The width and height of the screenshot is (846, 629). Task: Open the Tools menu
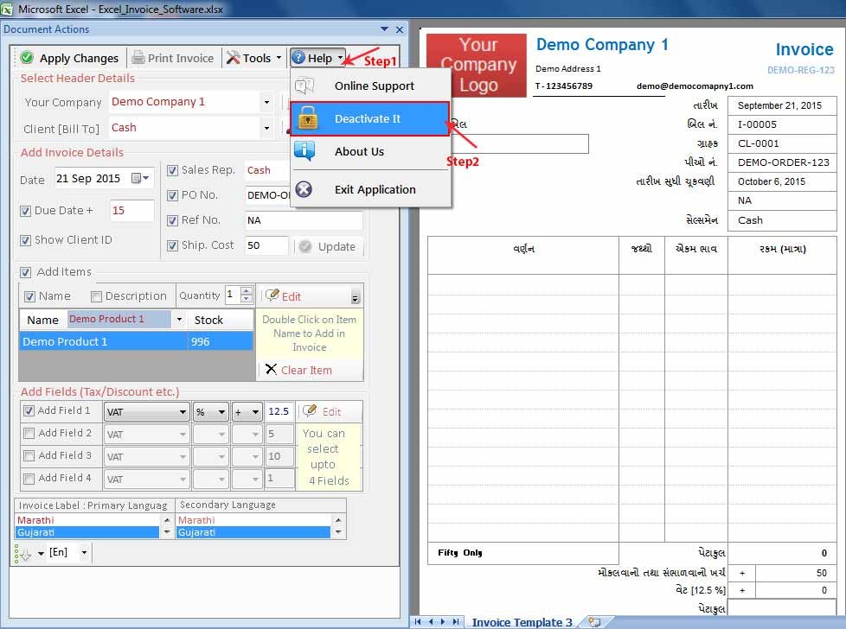click(254, 58)
